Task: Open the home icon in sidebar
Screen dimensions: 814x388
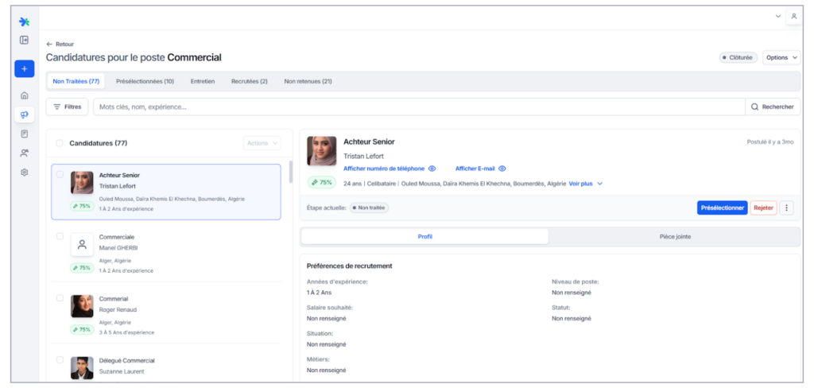Action: pos(25,95)
